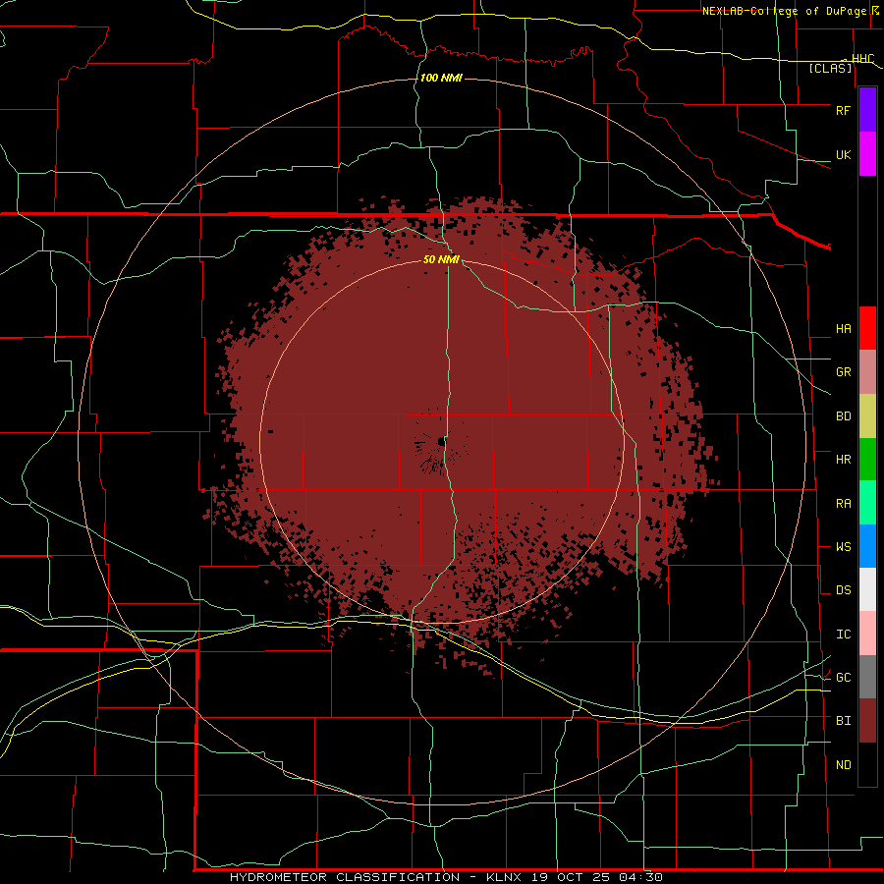884x884 pixels.
Task: Click the UK legend label
Action: coord(843,154)
